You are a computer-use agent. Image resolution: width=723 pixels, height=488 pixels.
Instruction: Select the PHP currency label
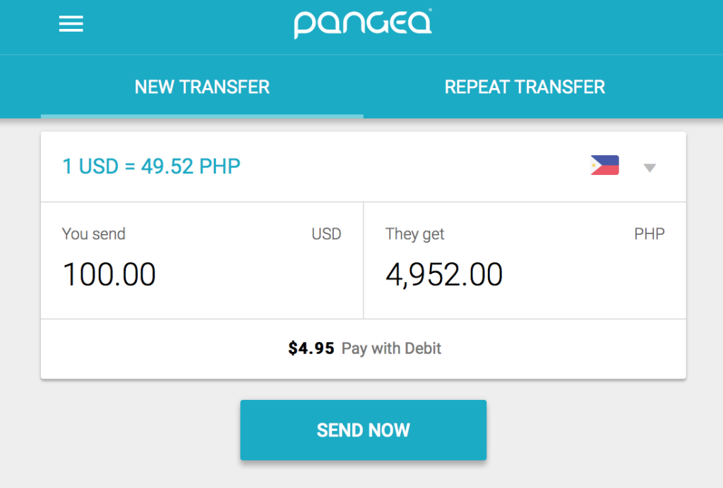tap(650, 234)
